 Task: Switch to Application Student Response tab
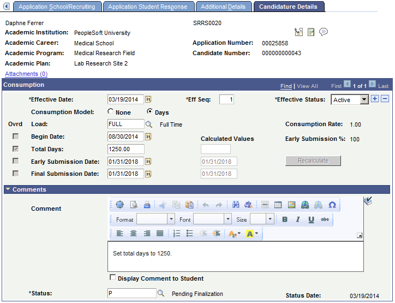148,7
